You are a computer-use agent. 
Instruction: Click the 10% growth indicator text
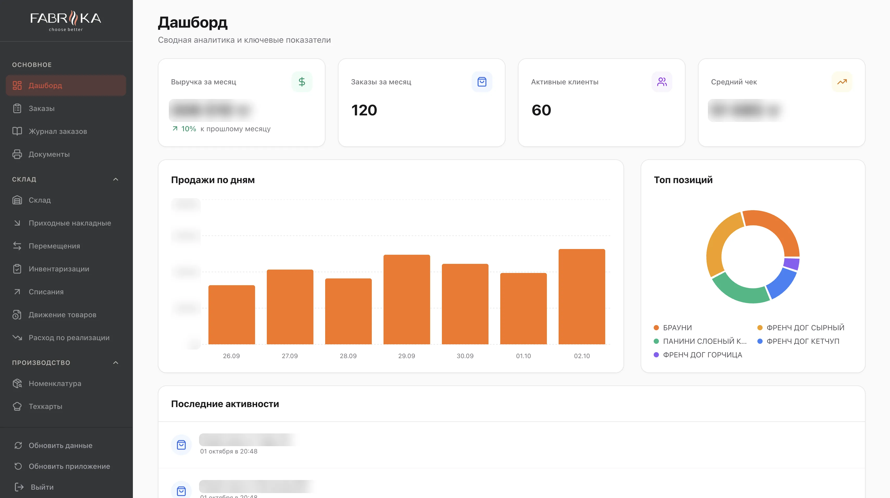189,129
